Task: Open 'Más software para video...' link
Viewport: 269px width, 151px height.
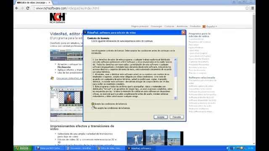Action: (201, 112)
